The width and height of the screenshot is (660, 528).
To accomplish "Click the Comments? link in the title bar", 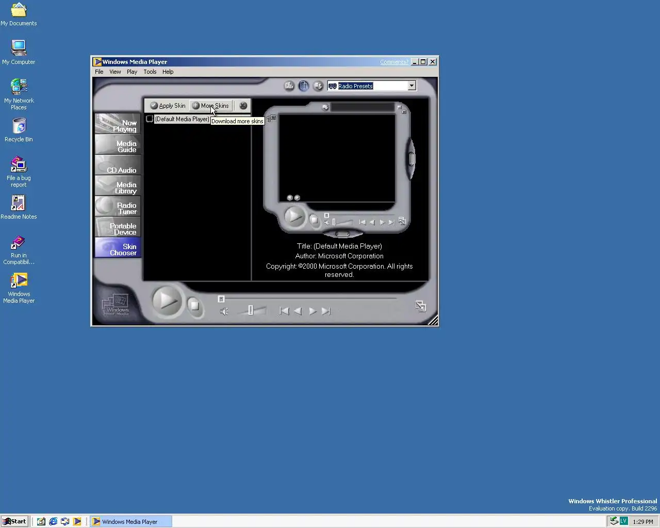I will tap(394, 62).
